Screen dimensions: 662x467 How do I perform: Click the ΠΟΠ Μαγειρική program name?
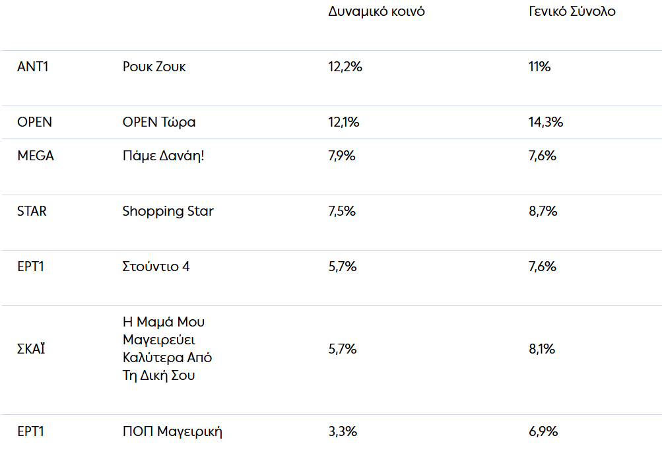coord(172,431)
